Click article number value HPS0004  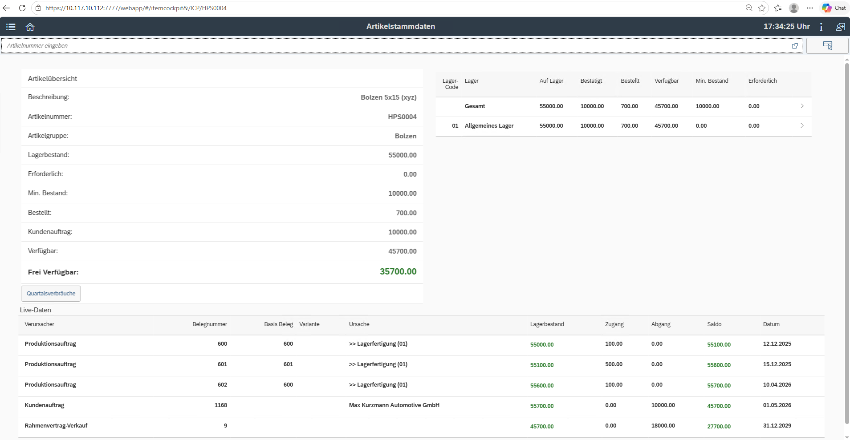[x=402, y=117]
